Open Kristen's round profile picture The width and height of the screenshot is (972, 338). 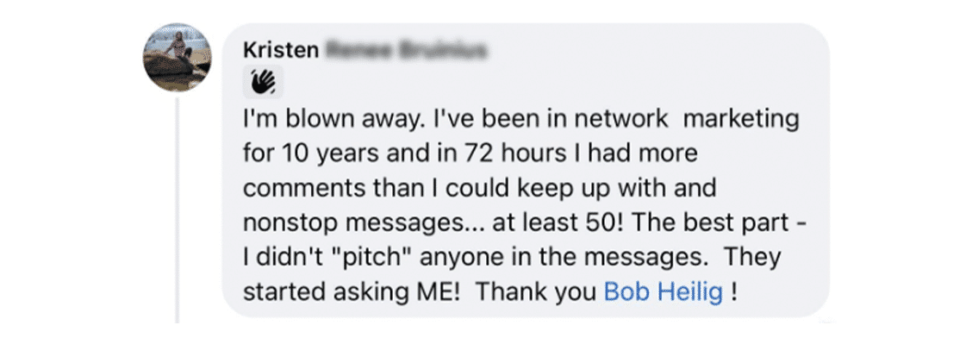click(x=178, y=58)
